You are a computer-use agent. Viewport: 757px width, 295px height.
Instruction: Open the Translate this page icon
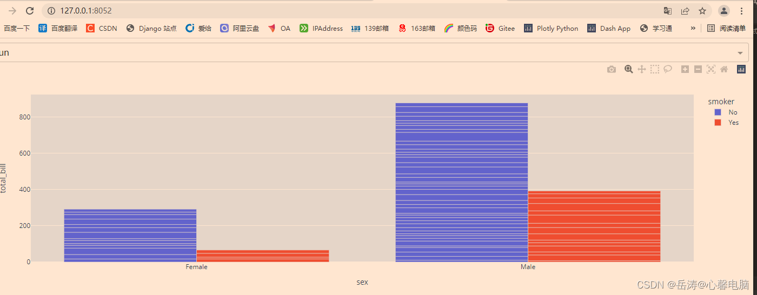668,11
